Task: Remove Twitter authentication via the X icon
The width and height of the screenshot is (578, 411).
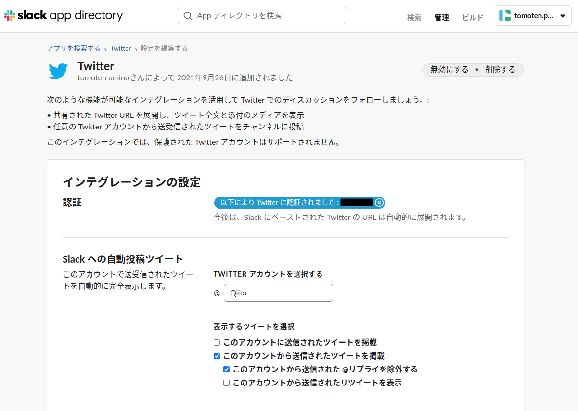Action: pyautogui.click(x=379, y=203)
